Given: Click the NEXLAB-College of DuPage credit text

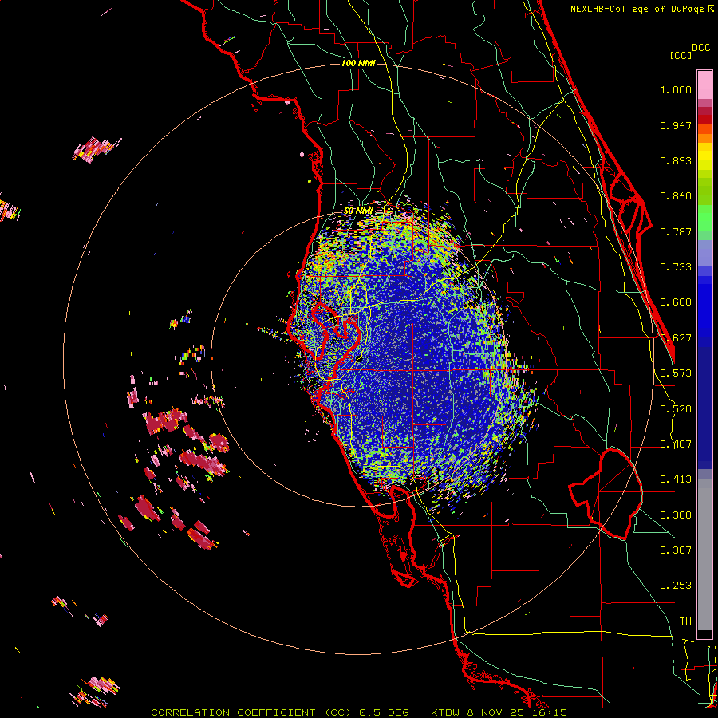Looking at the screenshot, I should 642,9.
